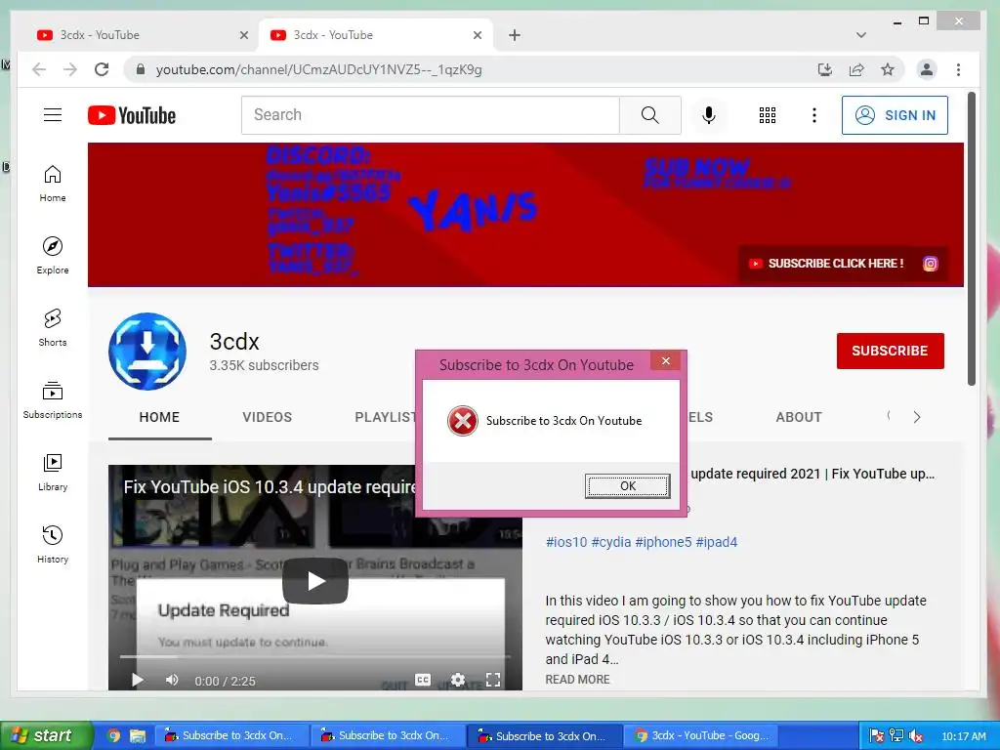Expand description with READ MORE
Image resolution: width=1000 pixels, height=750 pixels.
(577, 680)
